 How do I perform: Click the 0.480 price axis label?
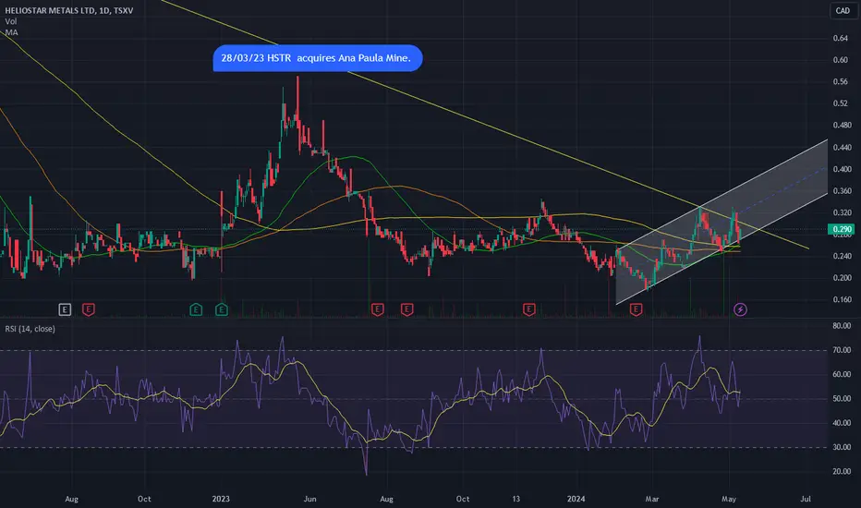[x=843, y=126]
